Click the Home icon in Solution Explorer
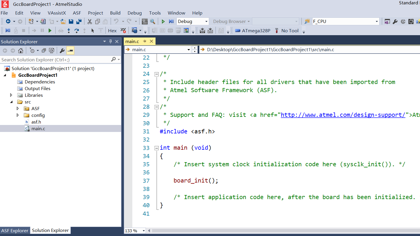Image resolution: width=420 pixels, height=236 pixels. [x=21, y=51]
